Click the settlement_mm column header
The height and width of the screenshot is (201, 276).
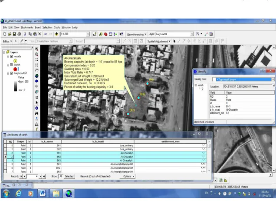[x=170, y=142]
